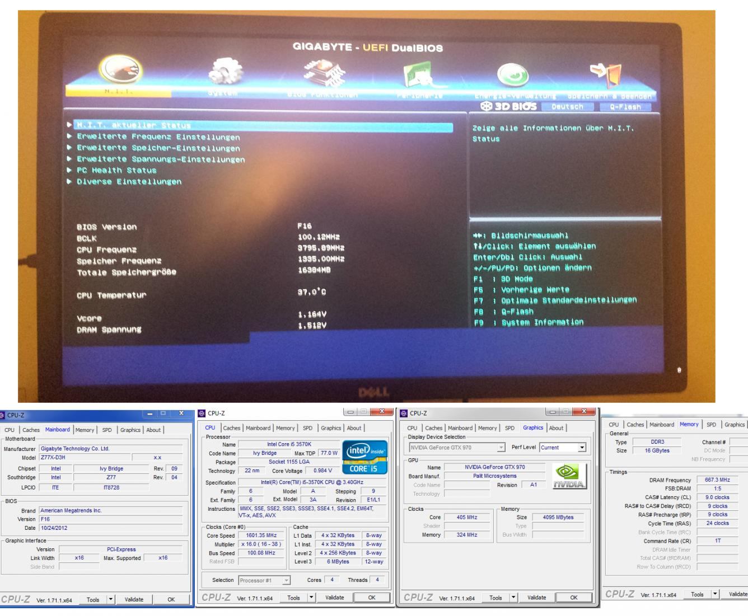Open the Energie-Verwaltung power icon
Viewport: 748px width, 616px height.
click(x=512, y=75)
